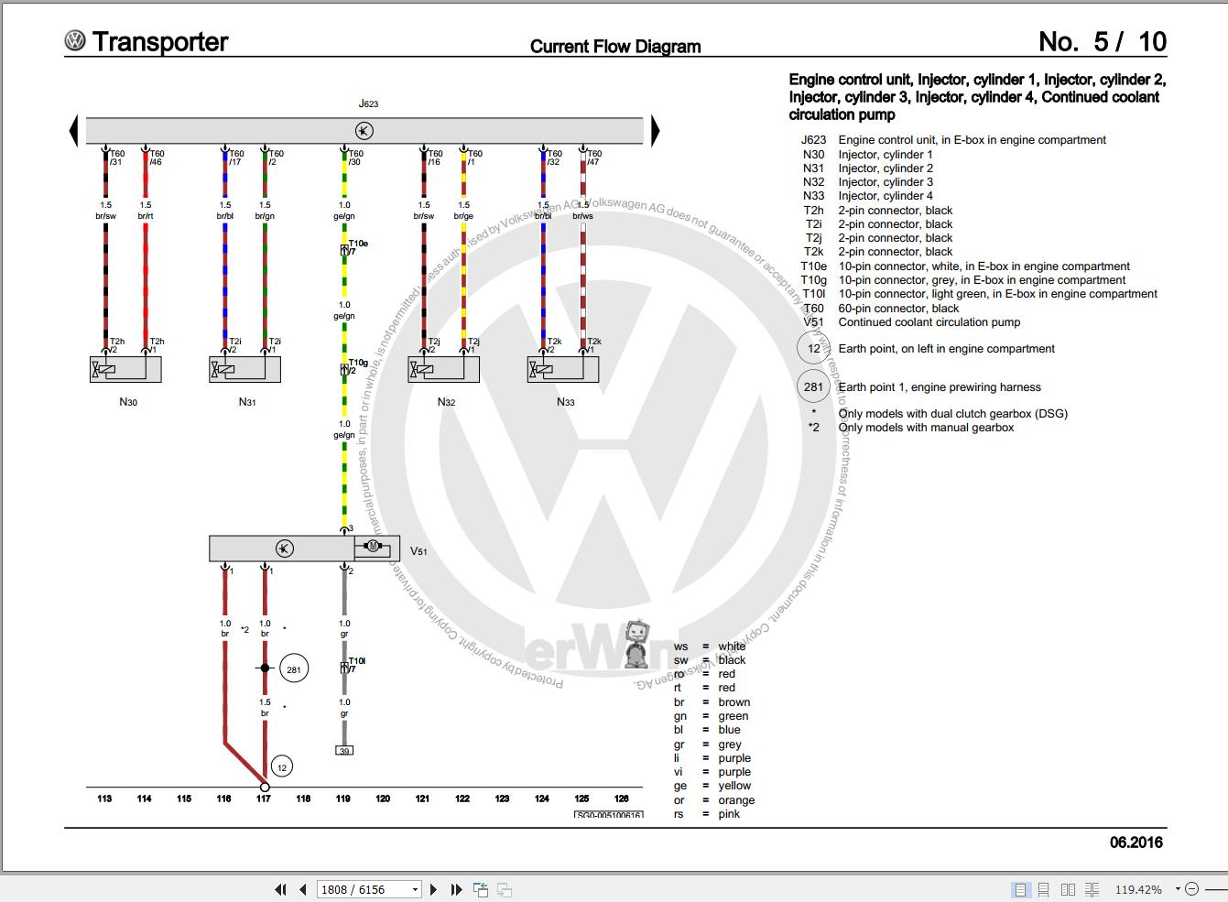Click the VW logo beside Transporter title
This screenshot has width=1228, height=902.
(x=75, y=41)
